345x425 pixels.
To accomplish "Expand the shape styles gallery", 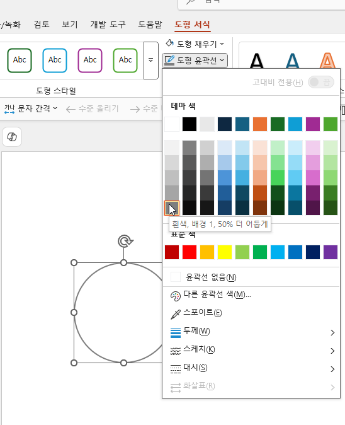I will pyautogui.click(x=150, y=60).
